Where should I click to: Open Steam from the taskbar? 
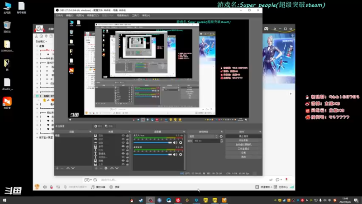click(141, 200)
